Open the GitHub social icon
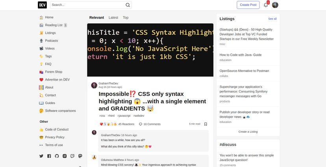The width and height of the screenshot is (326, 167). 57,156
